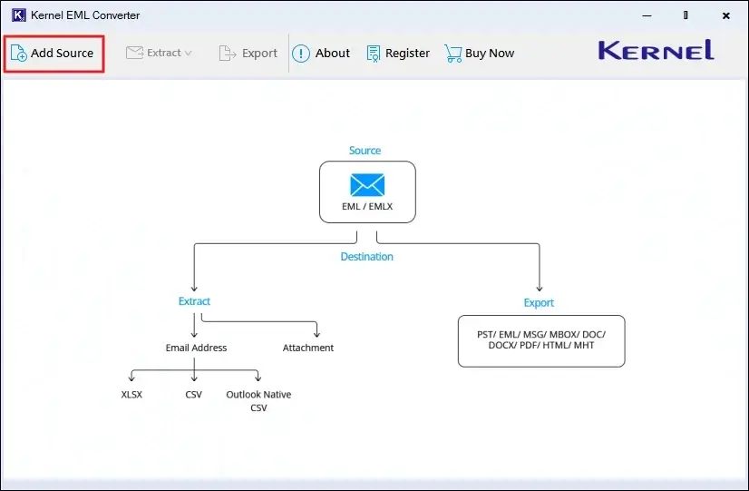Click the Export arrow icon in toolbar
749x491 pixels.
(x=228, y=54)
